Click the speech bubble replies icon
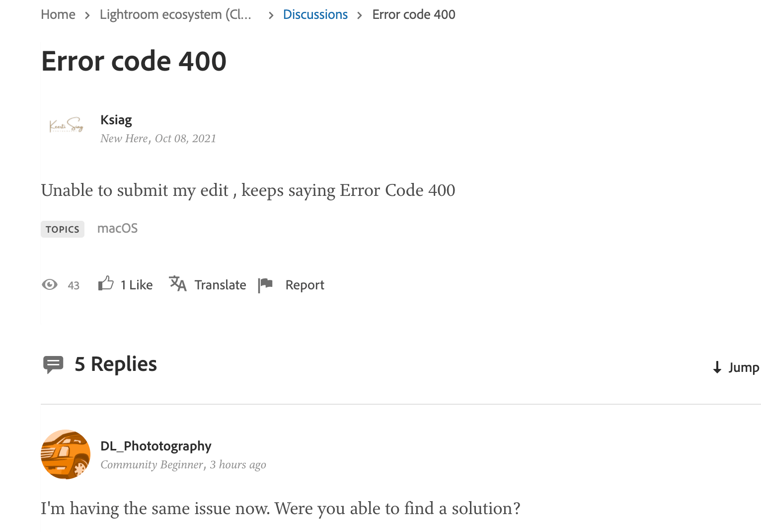This screenshot has height=532, width=761. click(54, 364)
